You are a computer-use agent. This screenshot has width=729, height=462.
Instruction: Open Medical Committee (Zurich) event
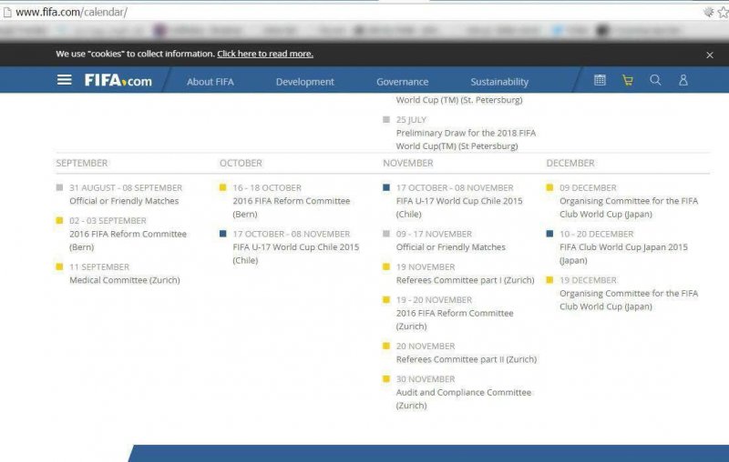124,280
